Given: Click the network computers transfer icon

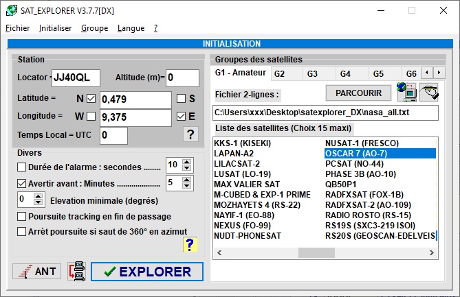Looking at the screenshot, I should coord(77,271).
